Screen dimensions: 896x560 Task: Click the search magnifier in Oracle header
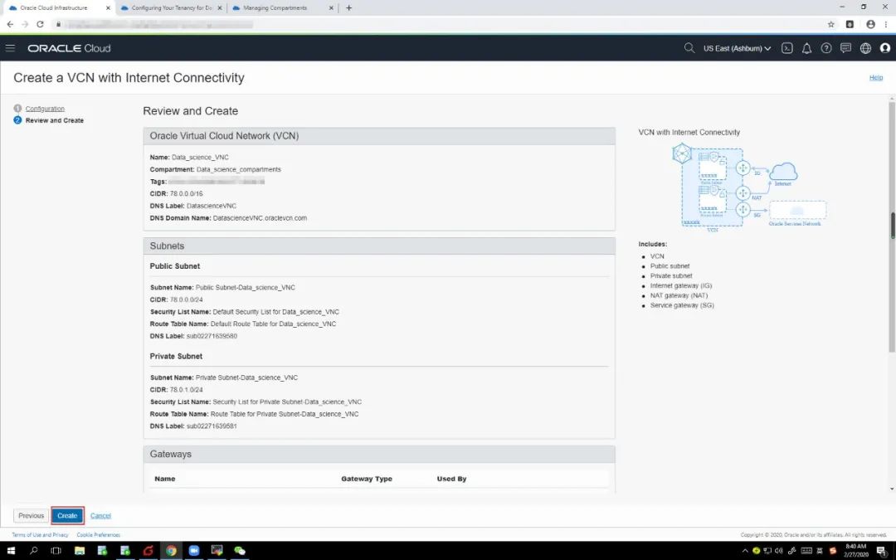pos(689,48)
